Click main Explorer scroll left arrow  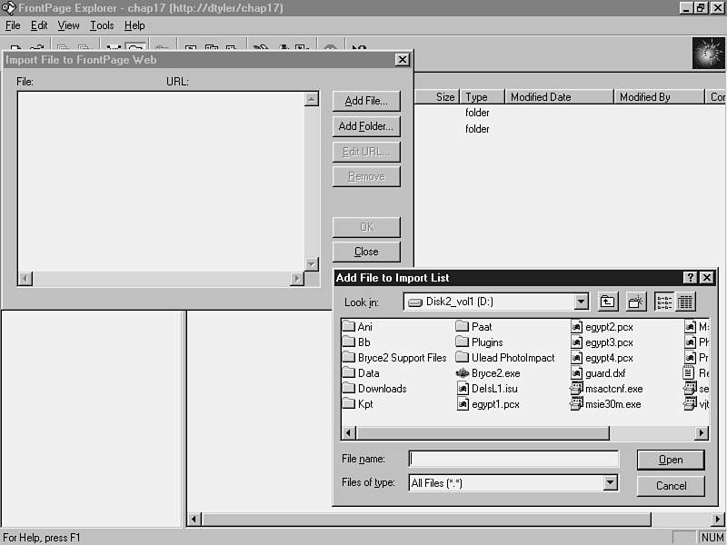[x=194, y=519]
